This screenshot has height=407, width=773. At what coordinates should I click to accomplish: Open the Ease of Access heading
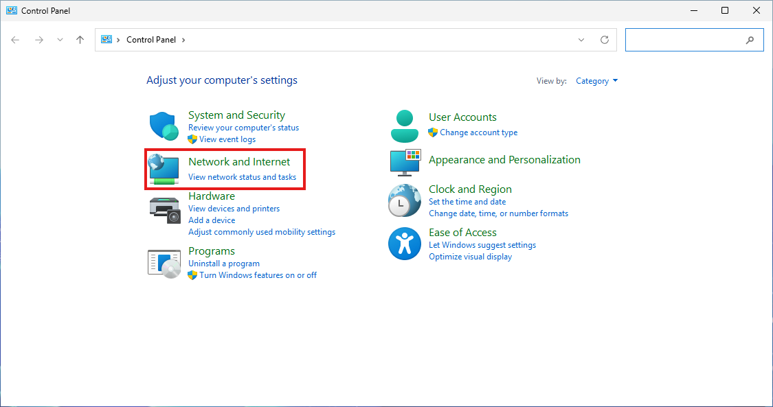click(462, 232)
